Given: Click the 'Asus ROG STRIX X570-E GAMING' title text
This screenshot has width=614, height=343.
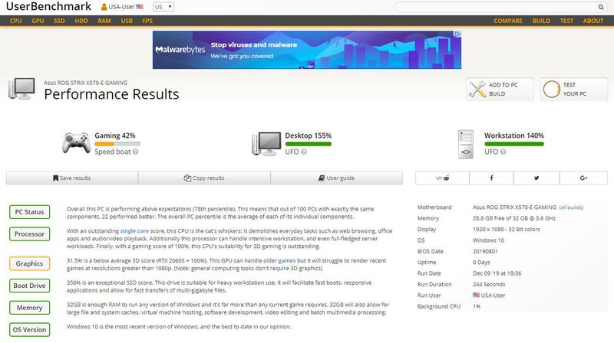Looking at the screenshot, I should tap(85, 83).
